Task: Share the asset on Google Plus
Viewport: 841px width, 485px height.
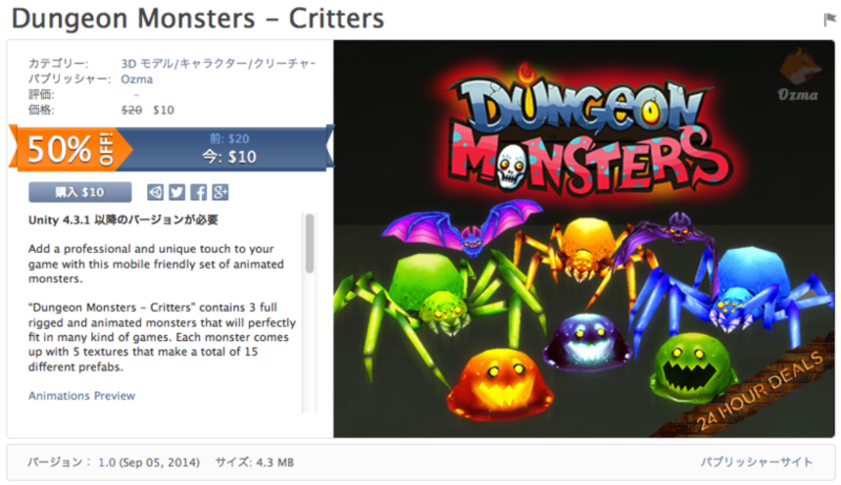Action: [221, 192]
